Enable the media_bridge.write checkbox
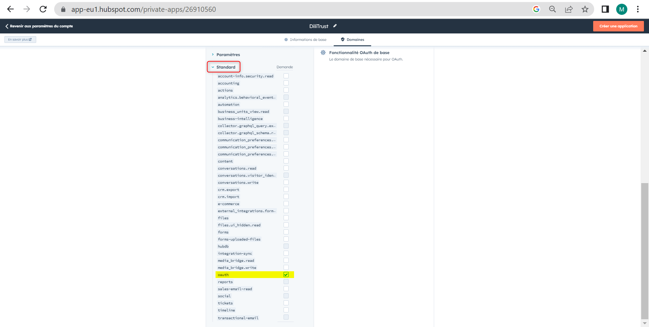Viewport: 649px width, 327px height. pyautogui.click(x=286, y=268)
